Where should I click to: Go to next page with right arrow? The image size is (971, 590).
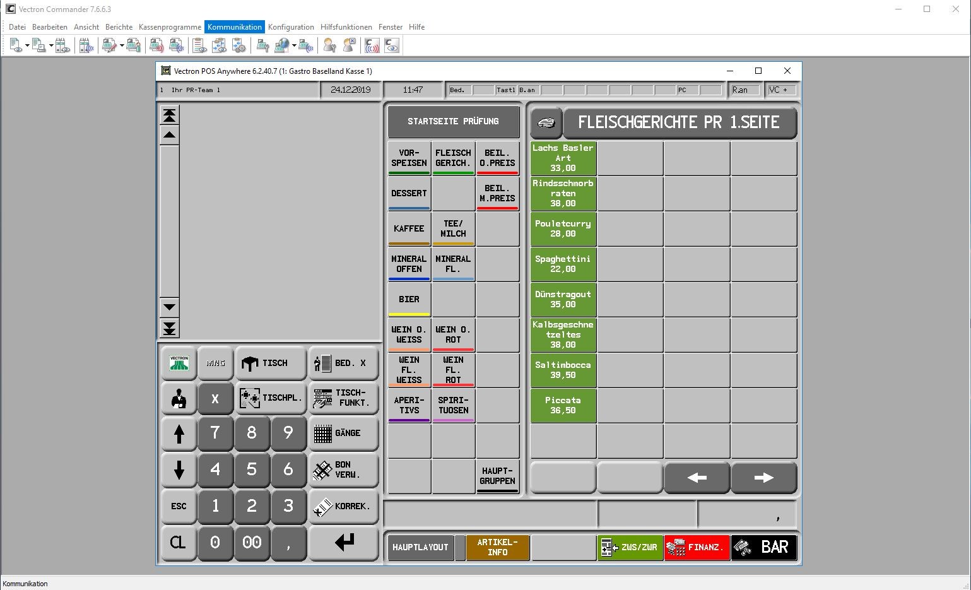tap(763, 478)
